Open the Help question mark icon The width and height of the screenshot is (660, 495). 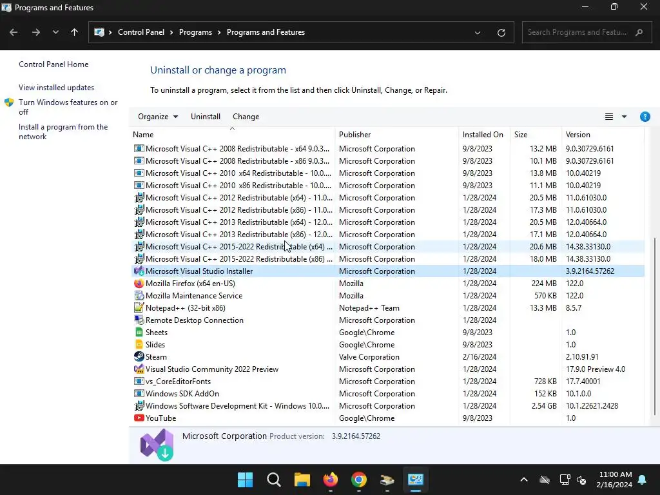[645, 117]
